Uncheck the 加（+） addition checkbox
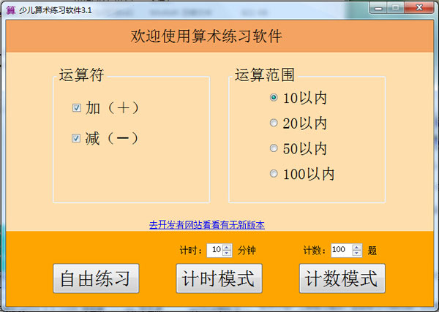Image resolution: width=439 pixels, height=312 pixels. [x=77, y=108]
